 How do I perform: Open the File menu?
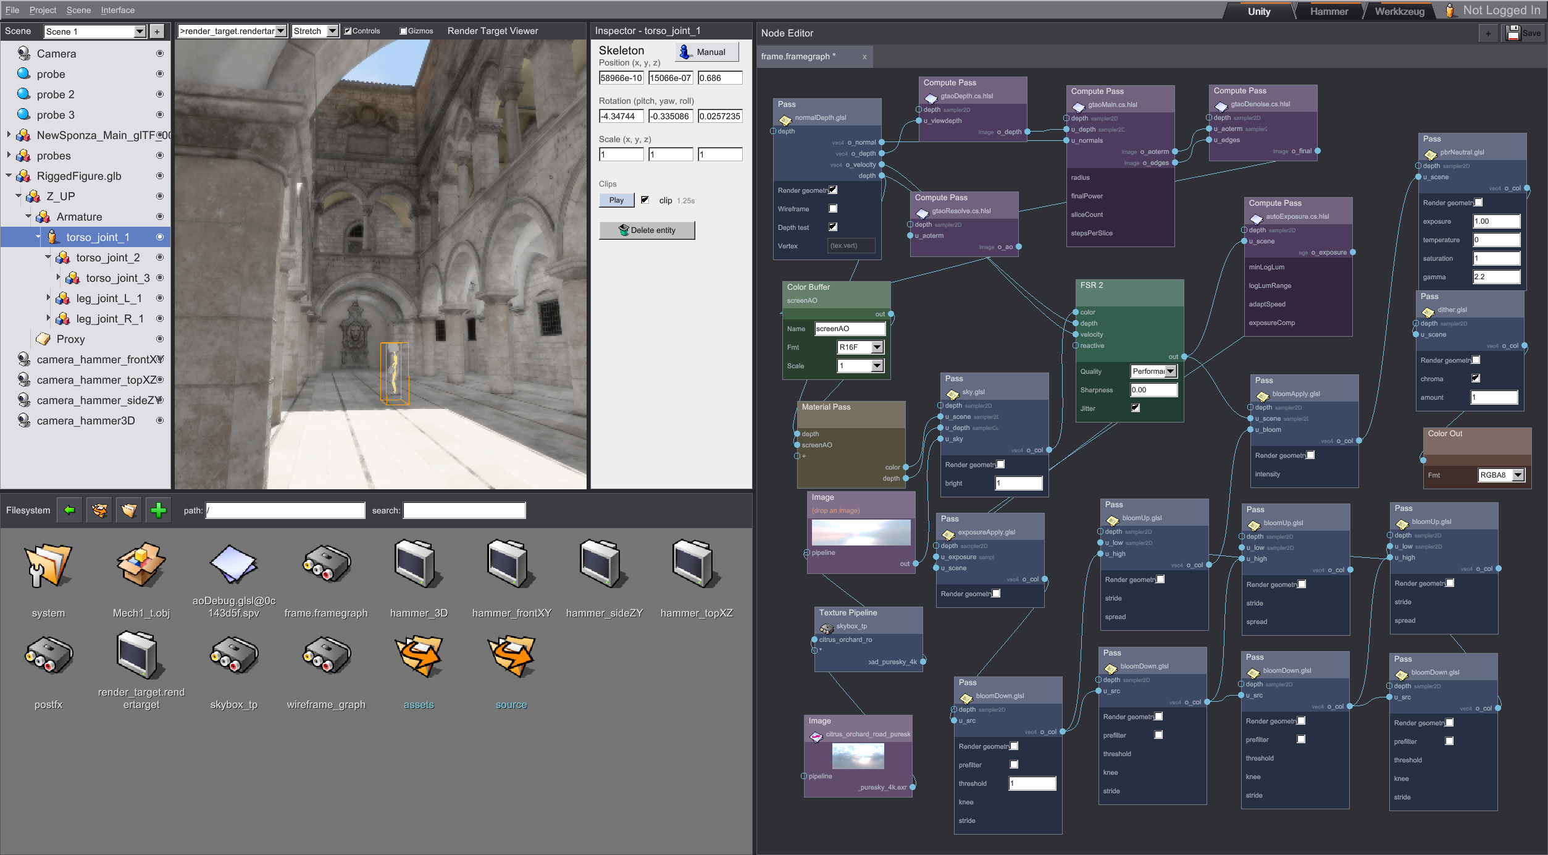click(12, 10)
